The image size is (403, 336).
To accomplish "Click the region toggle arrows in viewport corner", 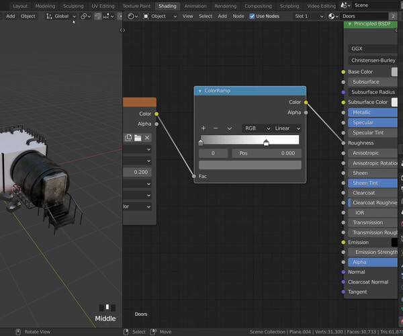I will [123, 30].
